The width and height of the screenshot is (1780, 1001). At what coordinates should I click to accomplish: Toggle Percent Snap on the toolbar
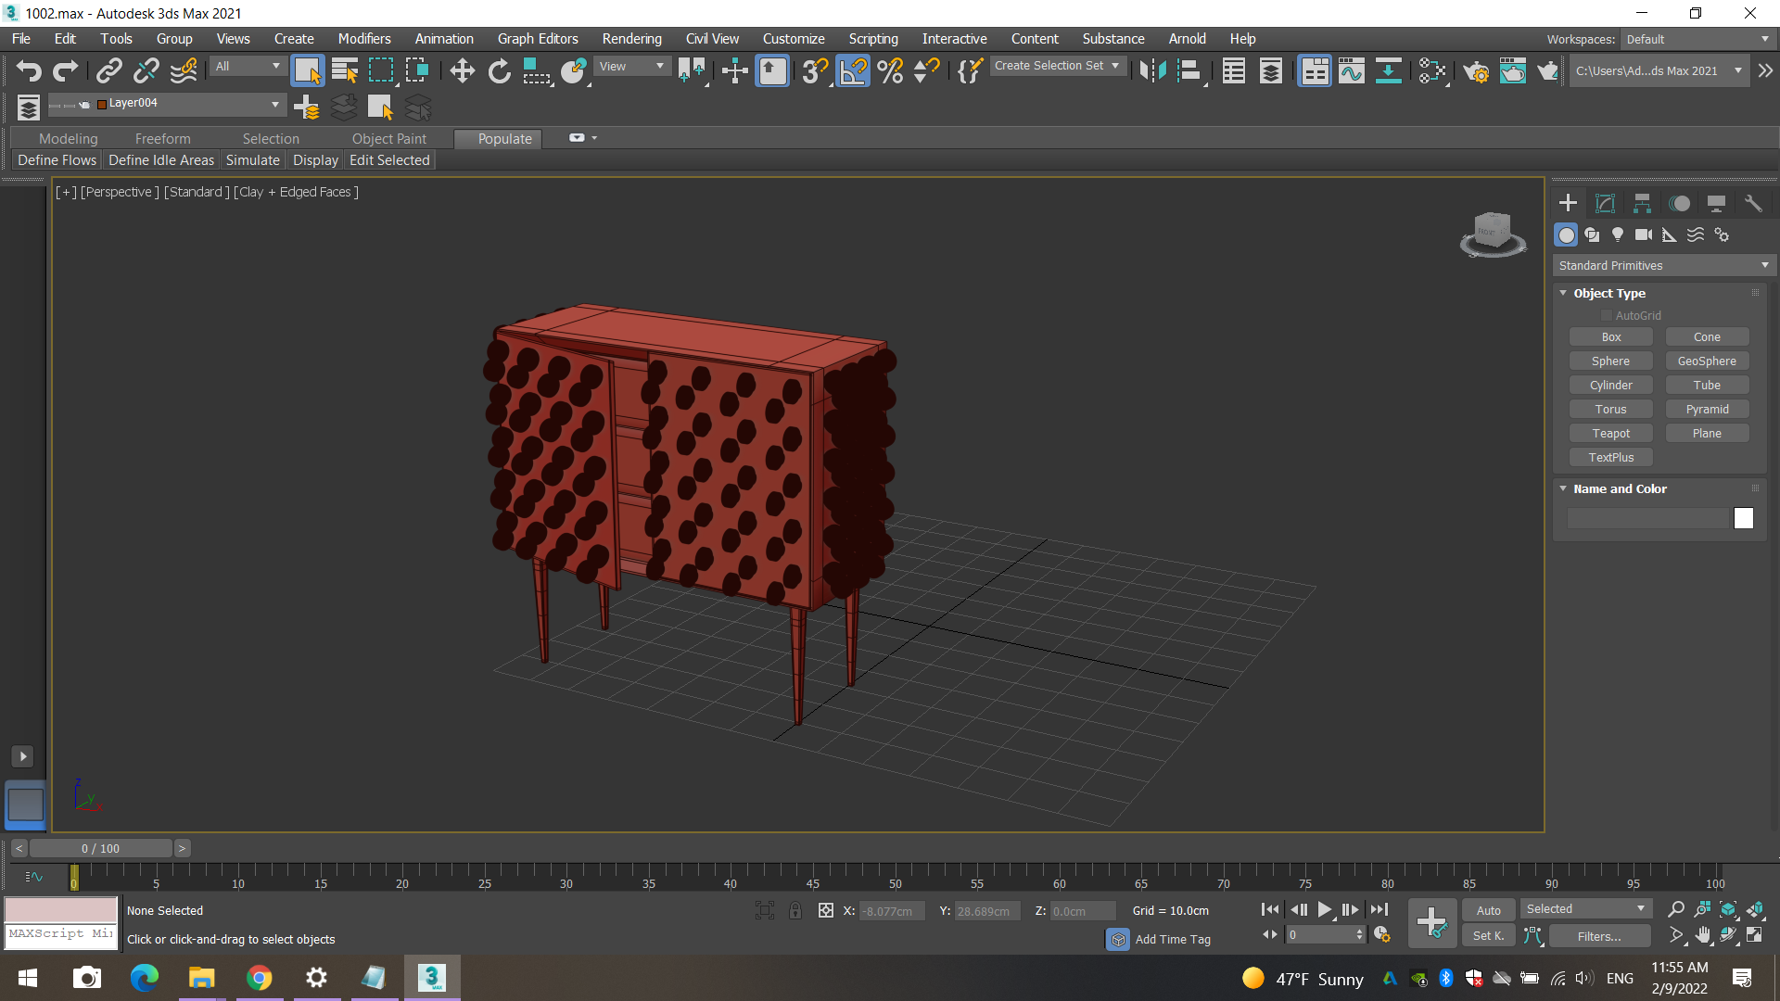pos(890,71)
